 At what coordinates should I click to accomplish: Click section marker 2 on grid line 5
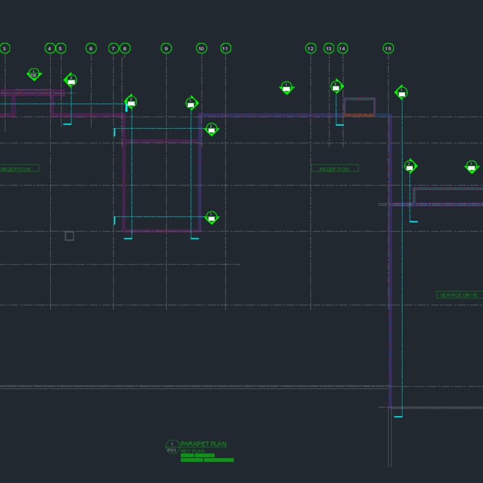point(71,80)
